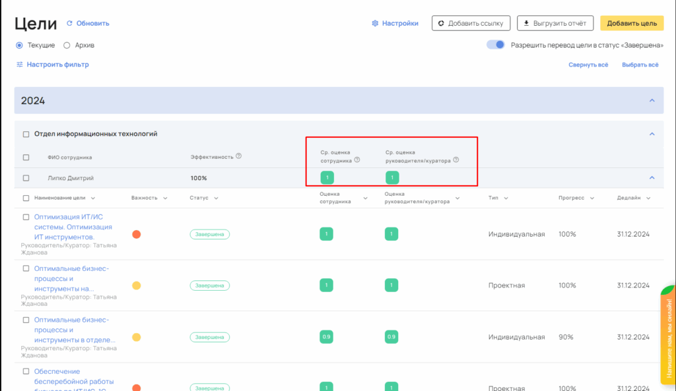Click help icon next to Эффективность
Viewport: 676px width, 391px height.
[239, 157]
